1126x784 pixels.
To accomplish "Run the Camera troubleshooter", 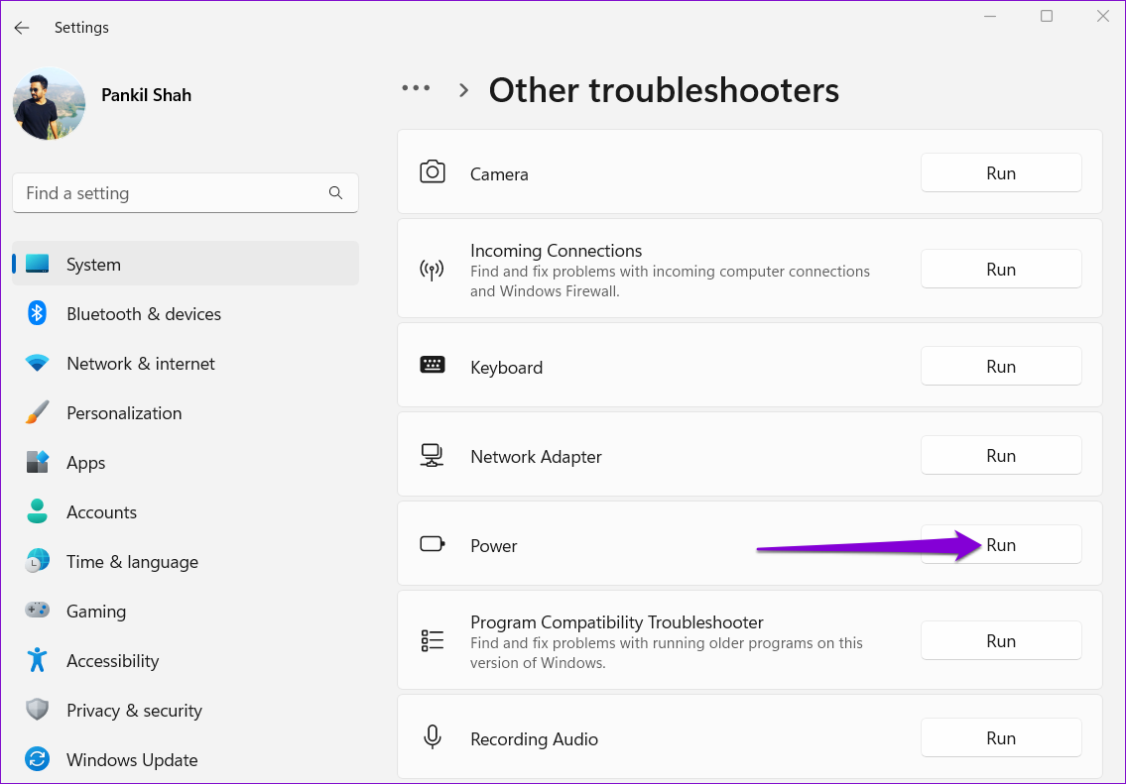I will [1001, 173].
